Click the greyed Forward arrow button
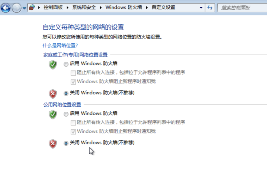 (16, 8)
